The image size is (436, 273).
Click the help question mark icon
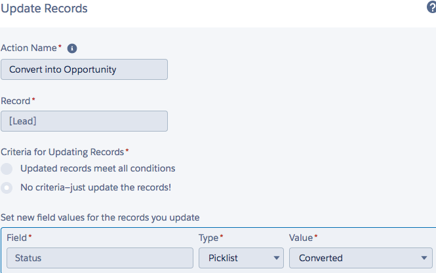pos(431,9)
